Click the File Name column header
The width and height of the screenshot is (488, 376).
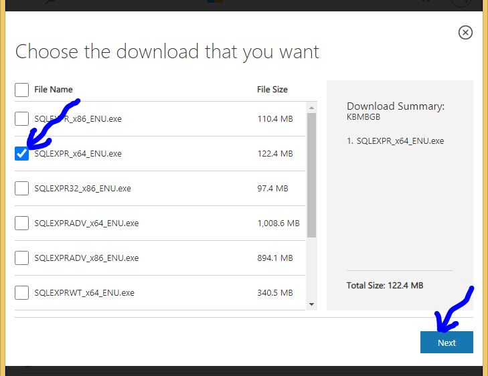[x=54, y=90]
